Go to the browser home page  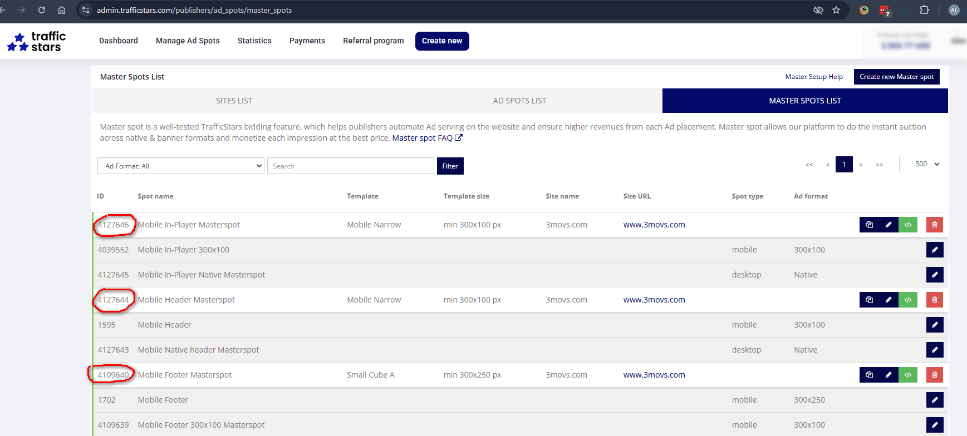click(x=62, y=10)
